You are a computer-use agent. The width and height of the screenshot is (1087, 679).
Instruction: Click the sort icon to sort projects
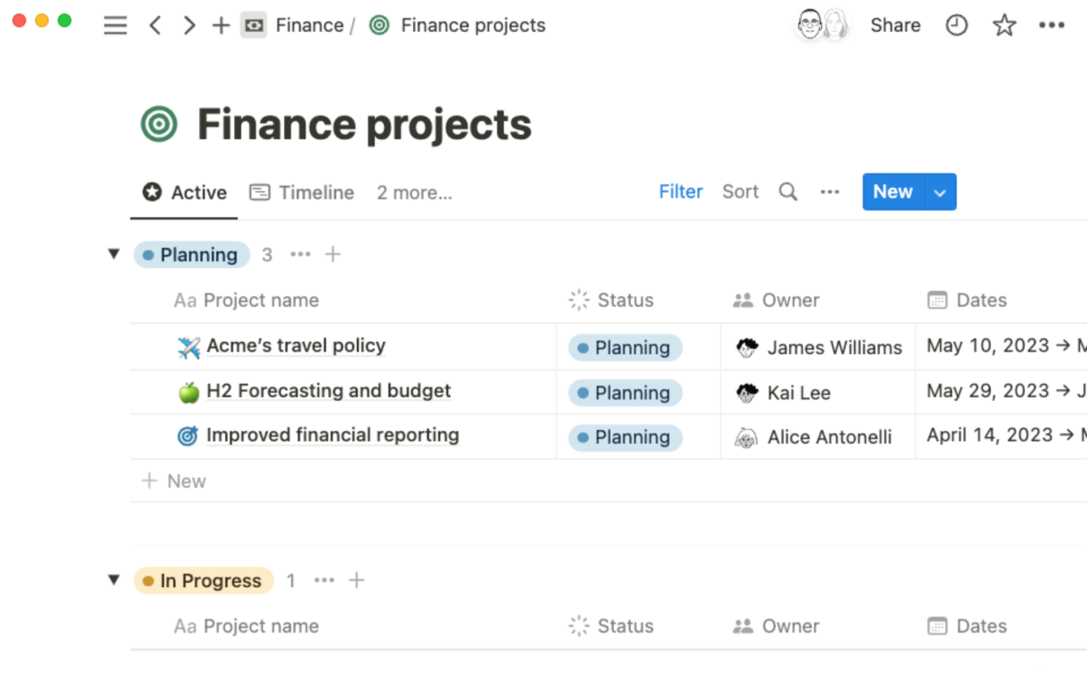pos(739,192)
